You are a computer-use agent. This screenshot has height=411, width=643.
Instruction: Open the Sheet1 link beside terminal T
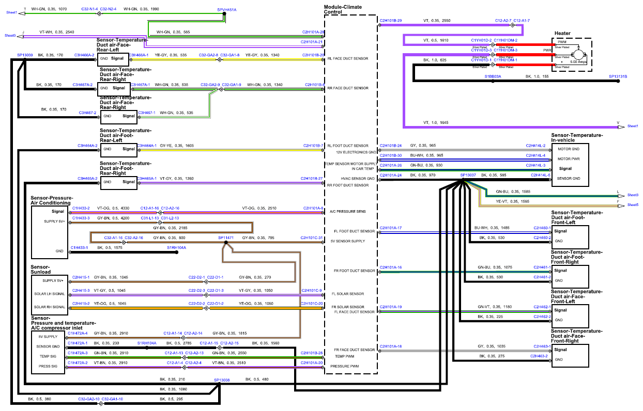pyautogui.click(x=11, y=12)
